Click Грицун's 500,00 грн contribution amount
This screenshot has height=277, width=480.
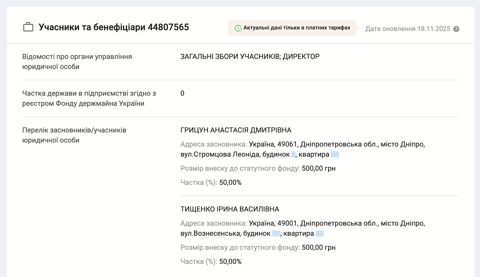pos(319,169)
